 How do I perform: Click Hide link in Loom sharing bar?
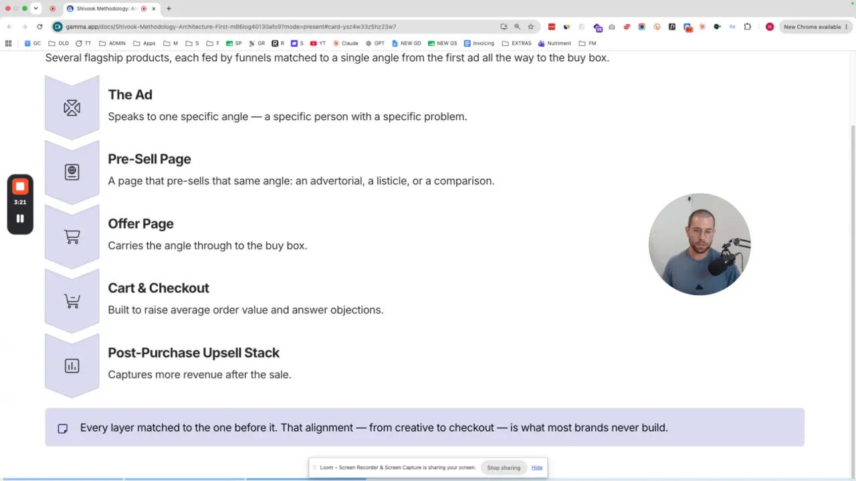click(x=537, y=468)
